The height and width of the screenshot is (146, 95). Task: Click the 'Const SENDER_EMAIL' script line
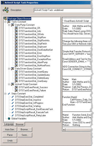click(x=77, y=62)
